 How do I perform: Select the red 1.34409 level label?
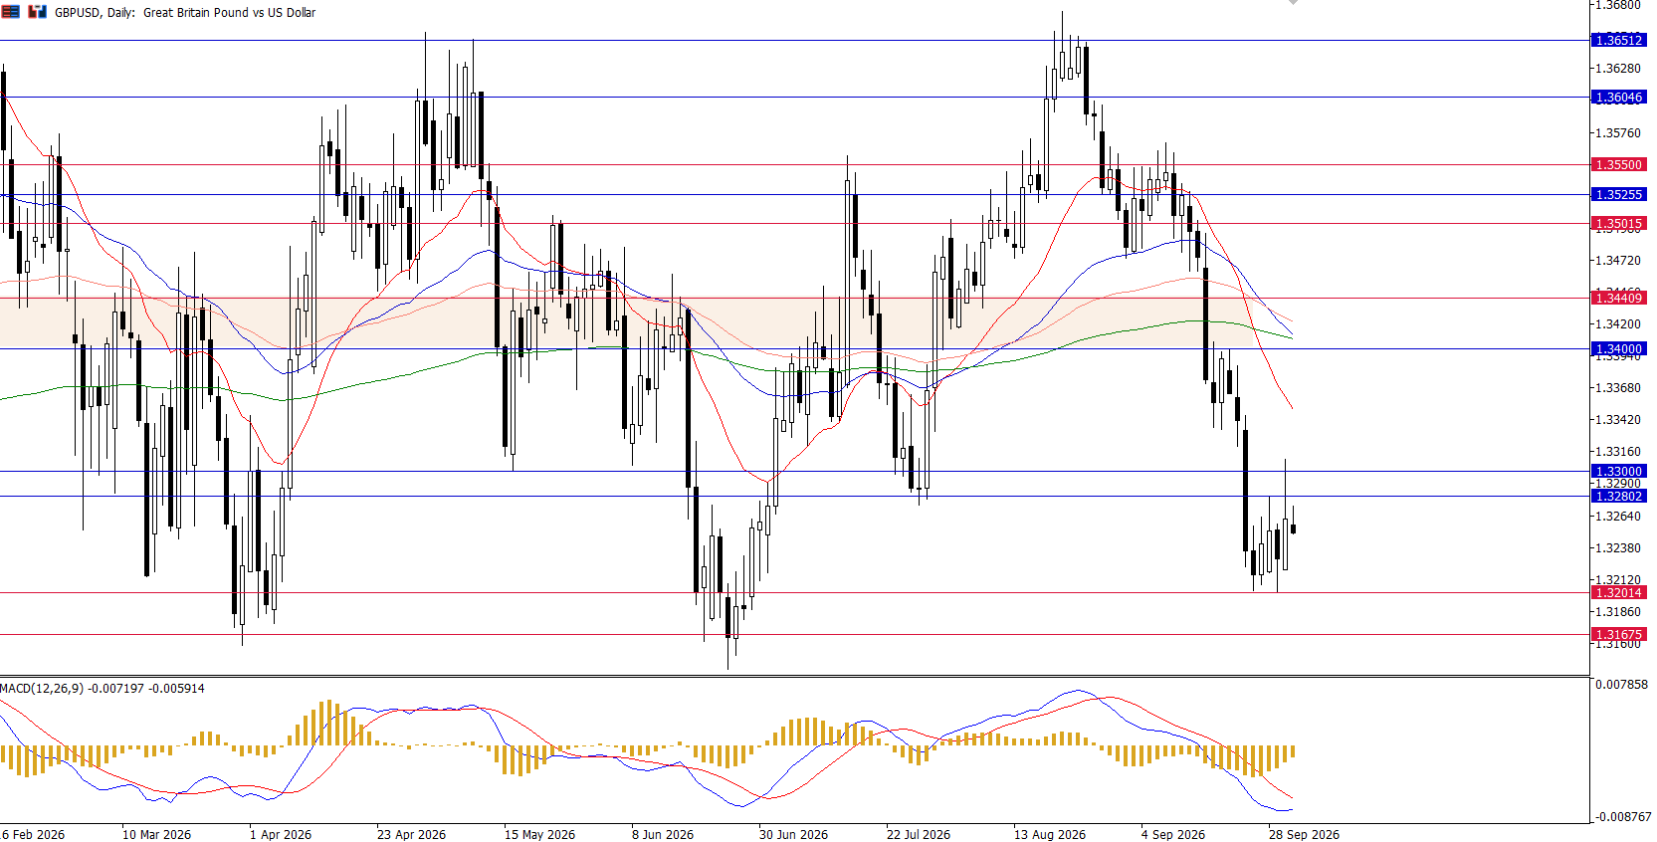(1619, 299)
